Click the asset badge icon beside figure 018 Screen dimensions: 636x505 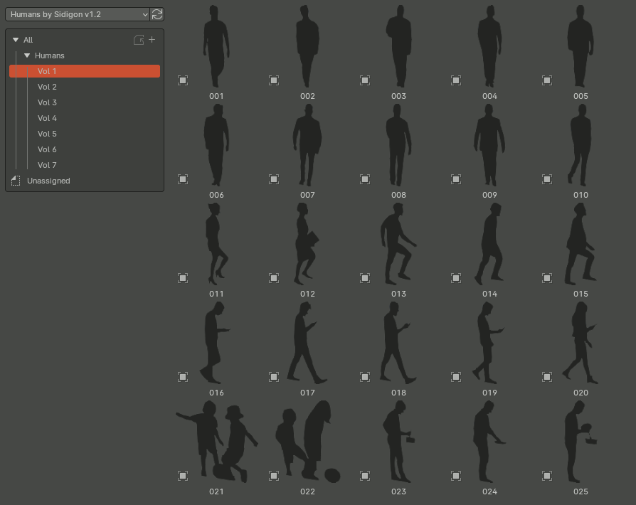(x=365, y=376)
